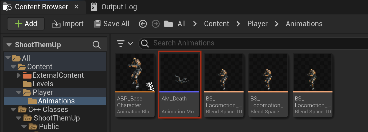Collapse the ShootThemUp panel header triangle
Viewport: 368px width, 132px height.
9,45
